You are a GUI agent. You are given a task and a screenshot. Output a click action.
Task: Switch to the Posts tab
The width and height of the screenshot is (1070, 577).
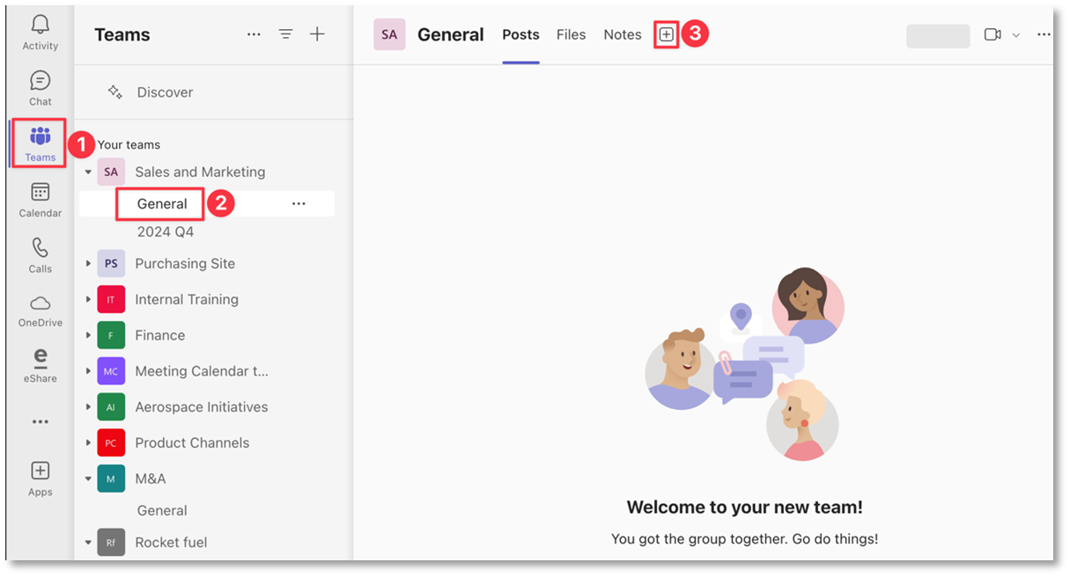click(520, 34)
